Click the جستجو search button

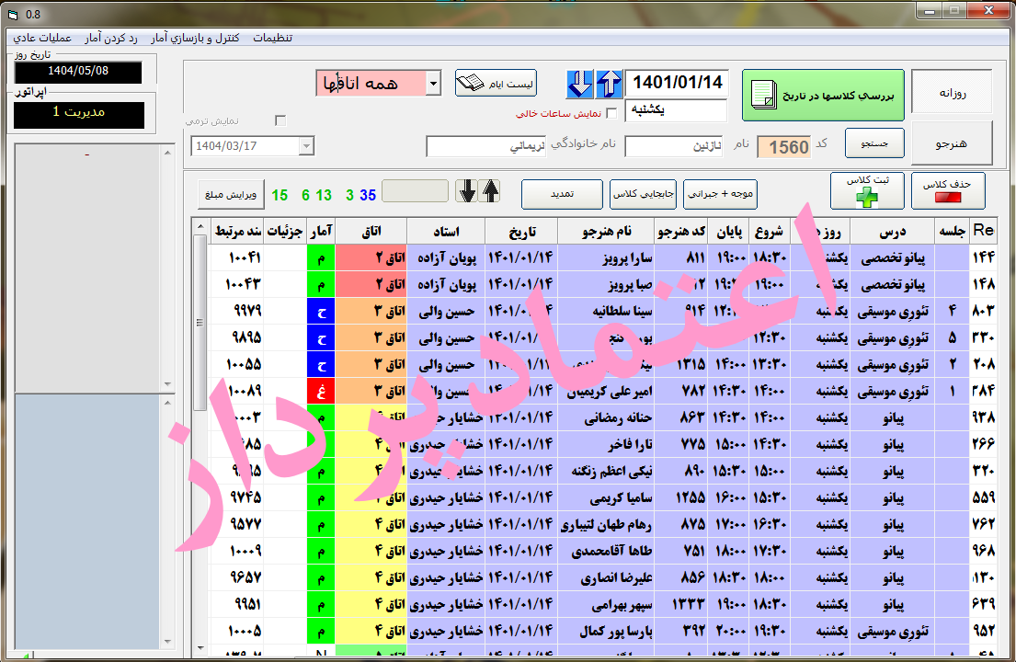874,144
